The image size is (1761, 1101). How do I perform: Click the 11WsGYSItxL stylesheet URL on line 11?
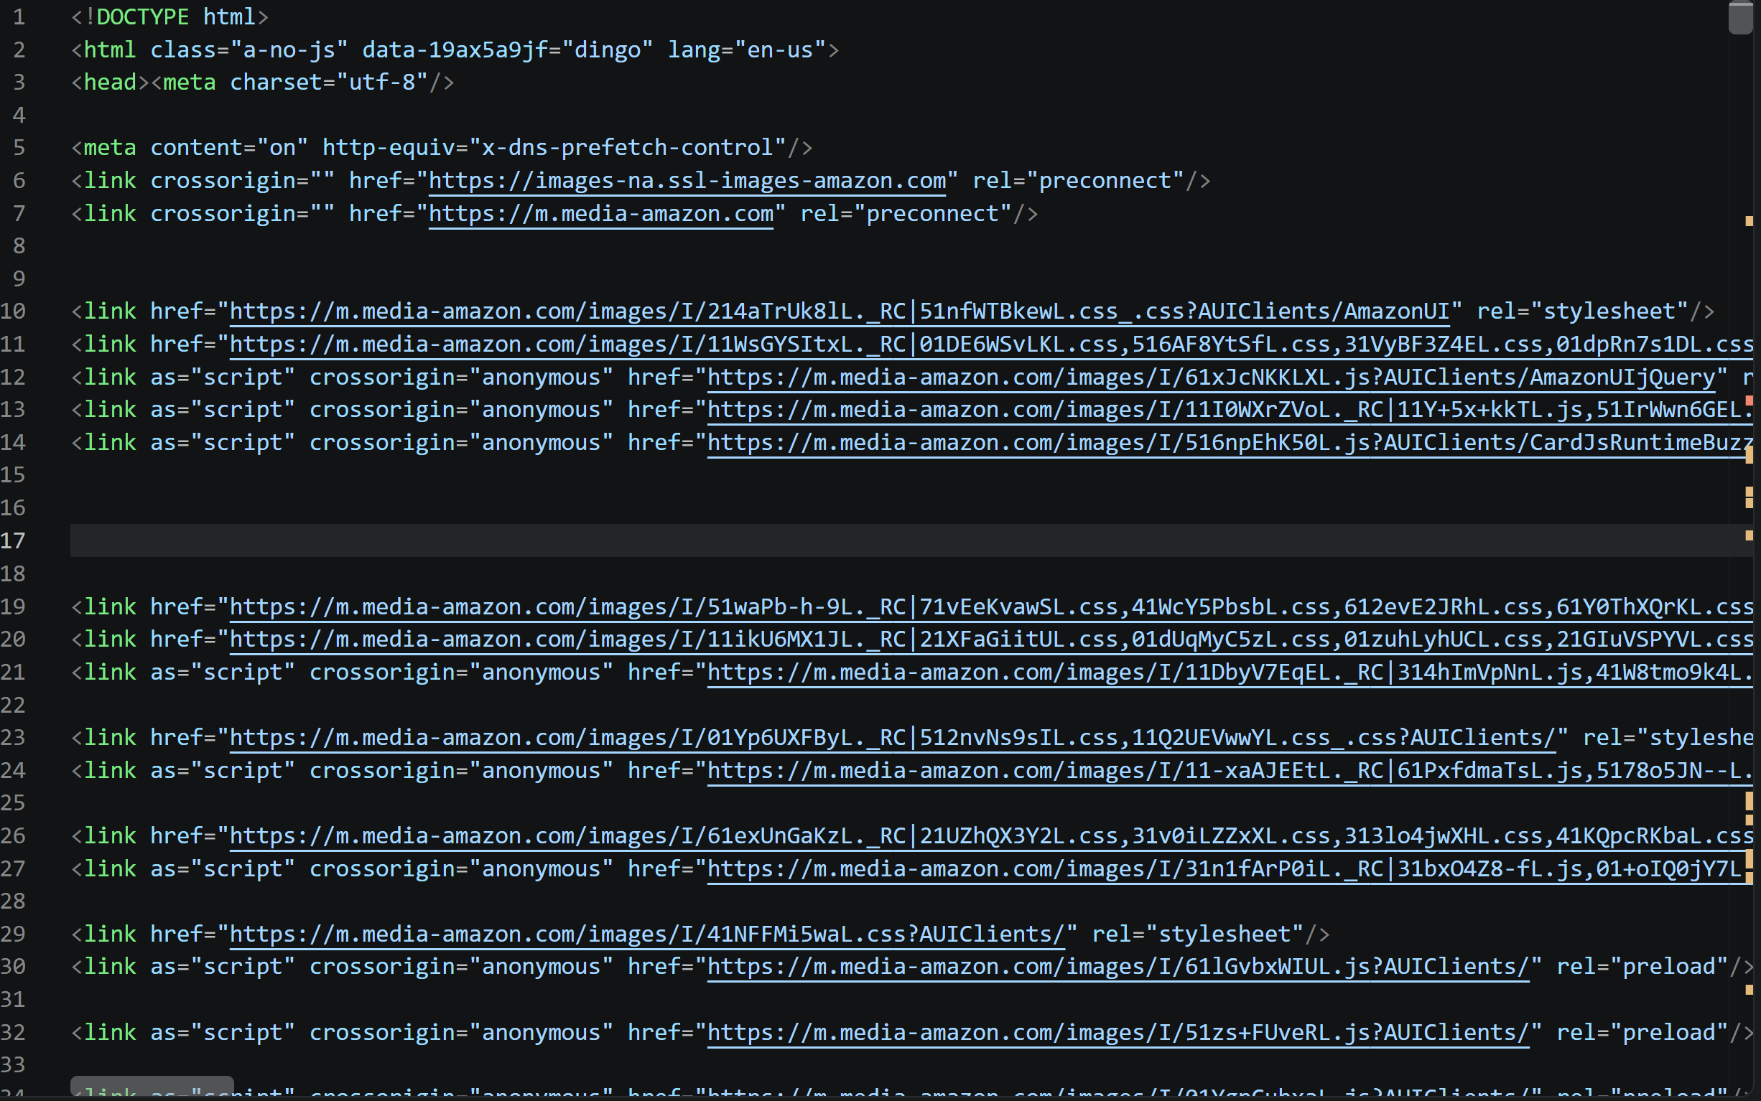click(x=991, y=345)
